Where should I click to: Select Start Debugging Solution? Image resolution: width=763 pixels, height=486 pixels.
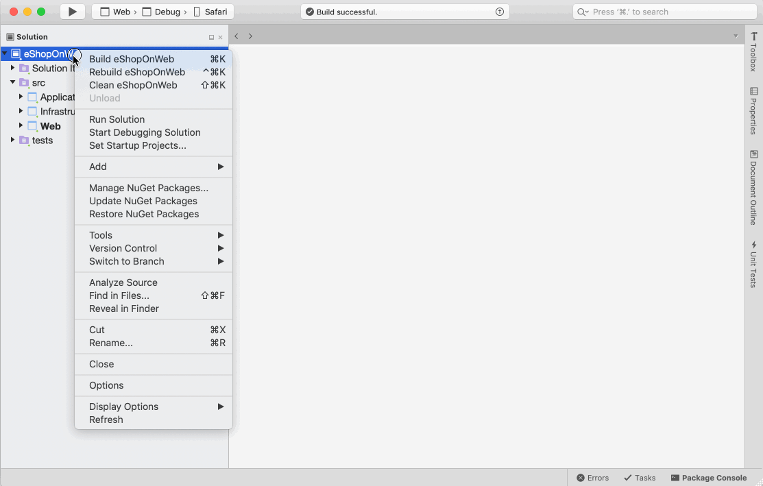point(154,132)
